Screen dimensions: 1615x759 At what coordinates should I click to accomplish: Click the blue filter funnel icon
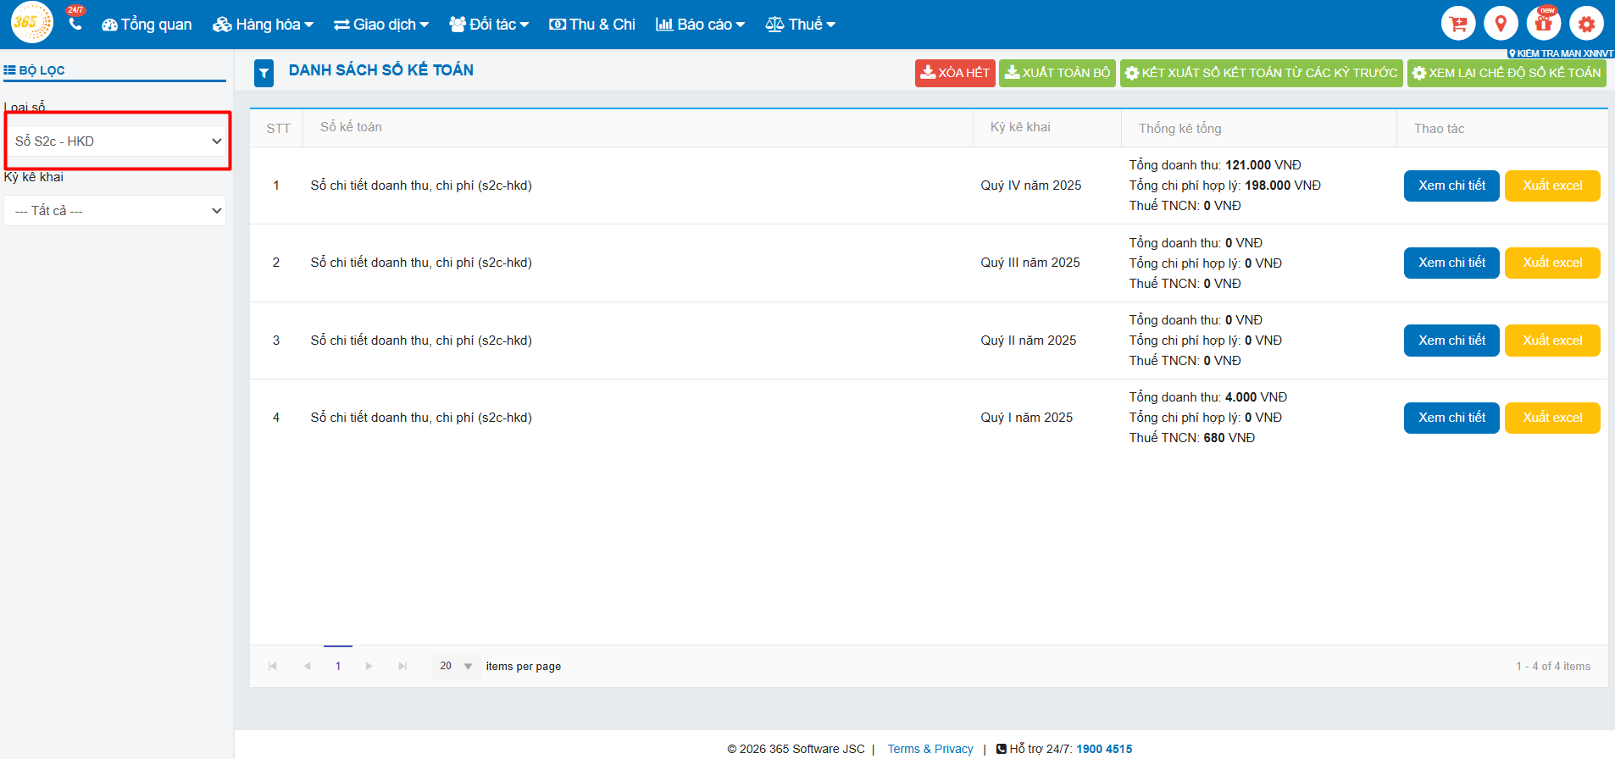264,74
